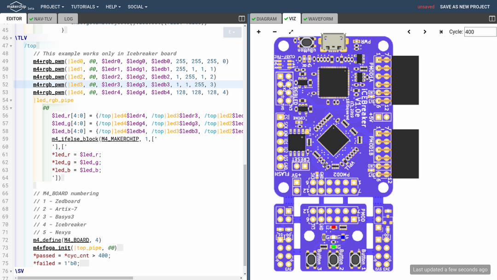Click line number 65 in the gutter
497x280 pixels.
click(x=5, y=186)
